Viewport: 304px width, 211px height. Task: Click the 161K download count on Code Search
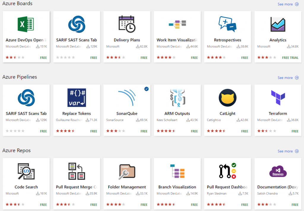(x=44, y=194)
